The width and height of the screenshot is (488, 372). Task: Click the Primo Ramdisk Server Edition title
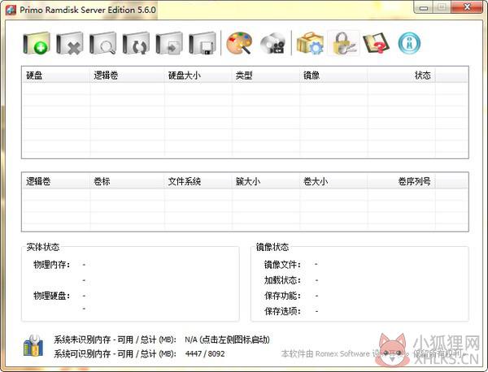coord(88,10)
